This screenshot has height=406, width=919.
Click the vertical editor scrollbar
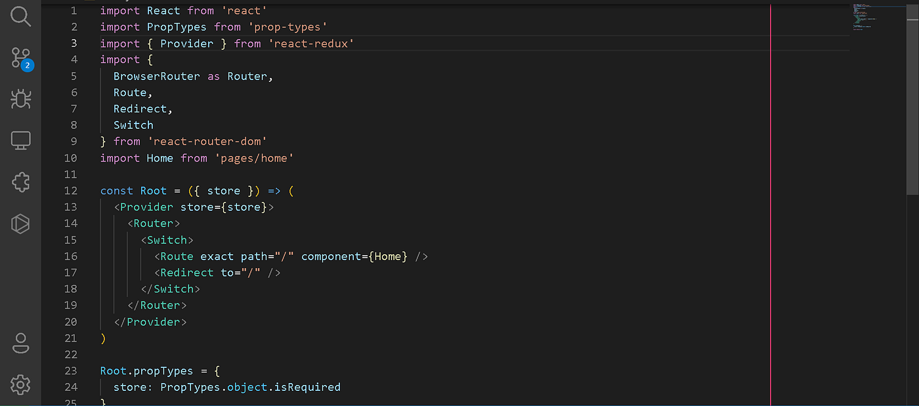(912, 99)
